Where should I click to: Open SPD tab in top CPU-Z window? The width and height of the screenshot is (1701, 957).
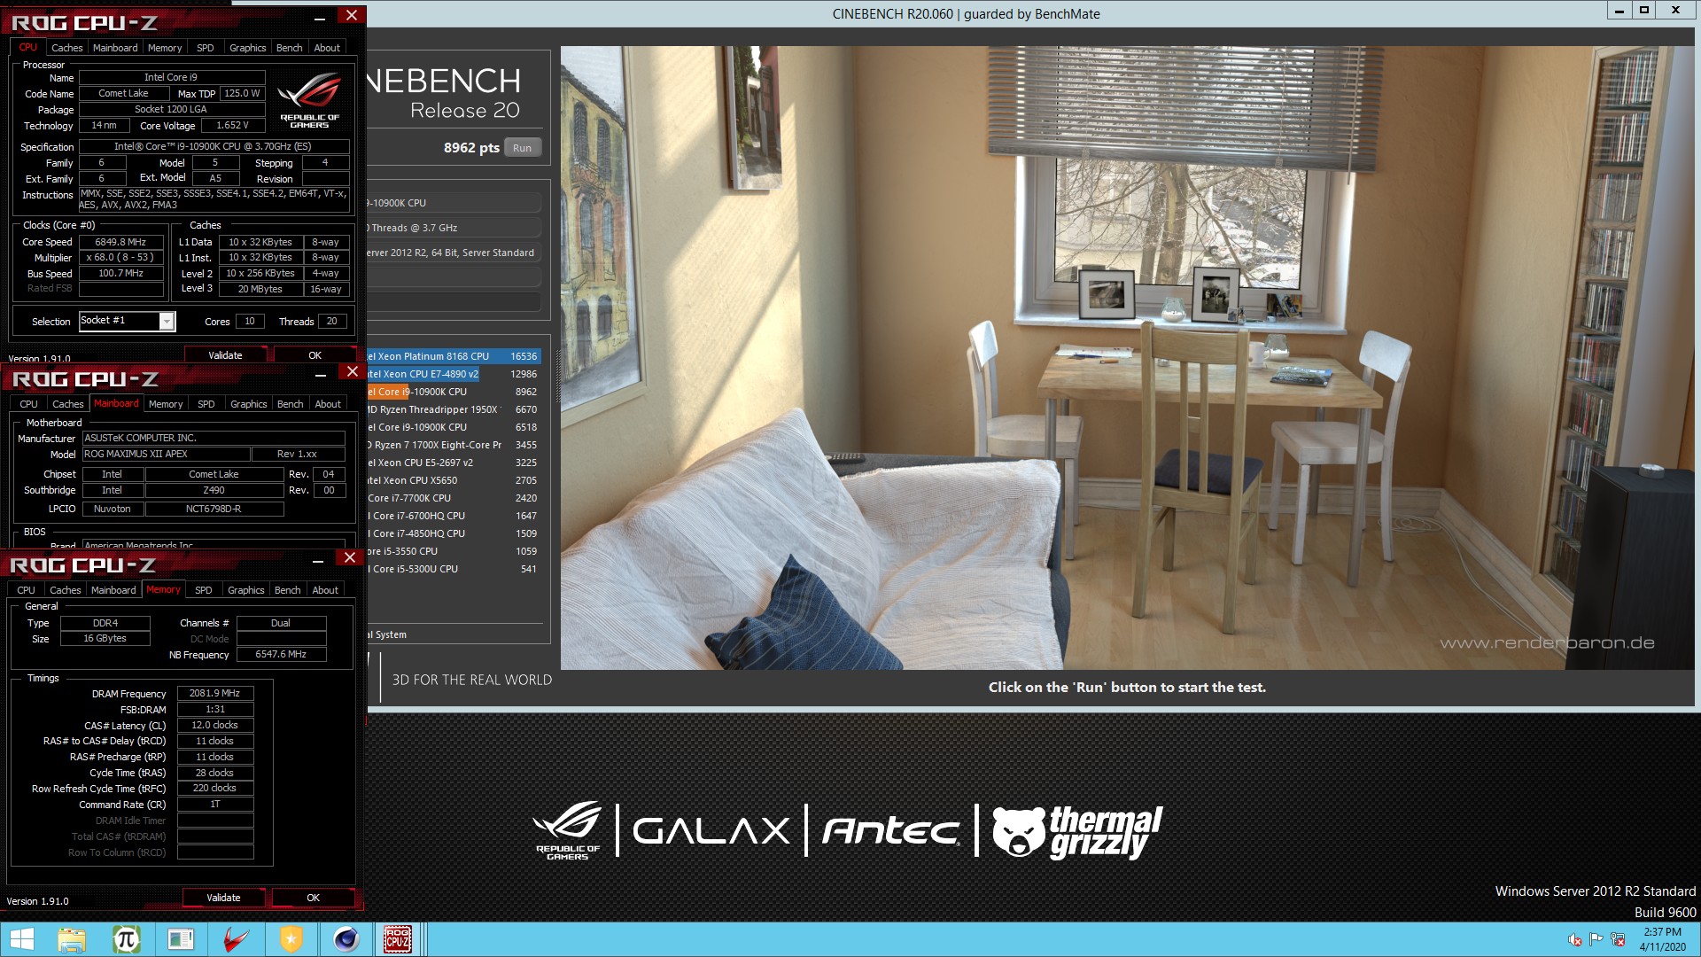pos(206,48)
